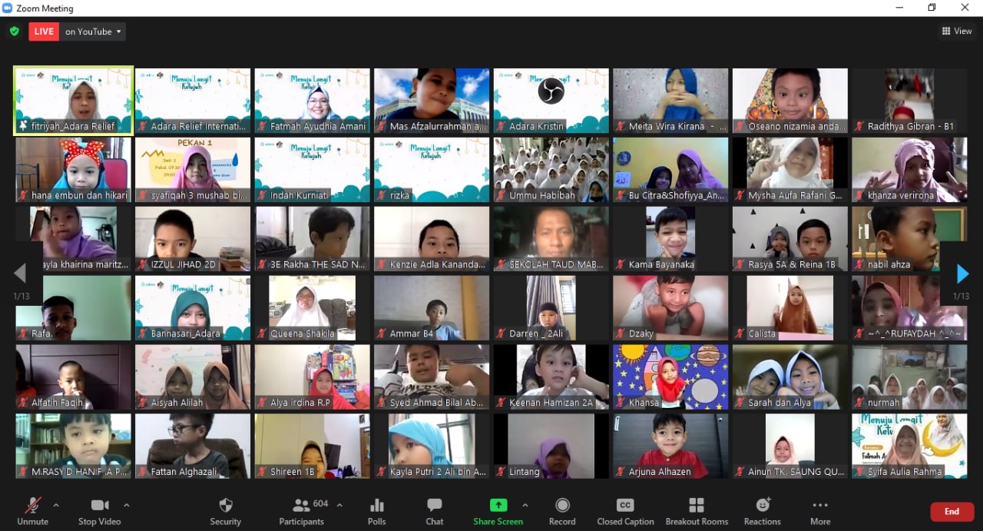Click the red End meeting button

click(x=952, y=512)
